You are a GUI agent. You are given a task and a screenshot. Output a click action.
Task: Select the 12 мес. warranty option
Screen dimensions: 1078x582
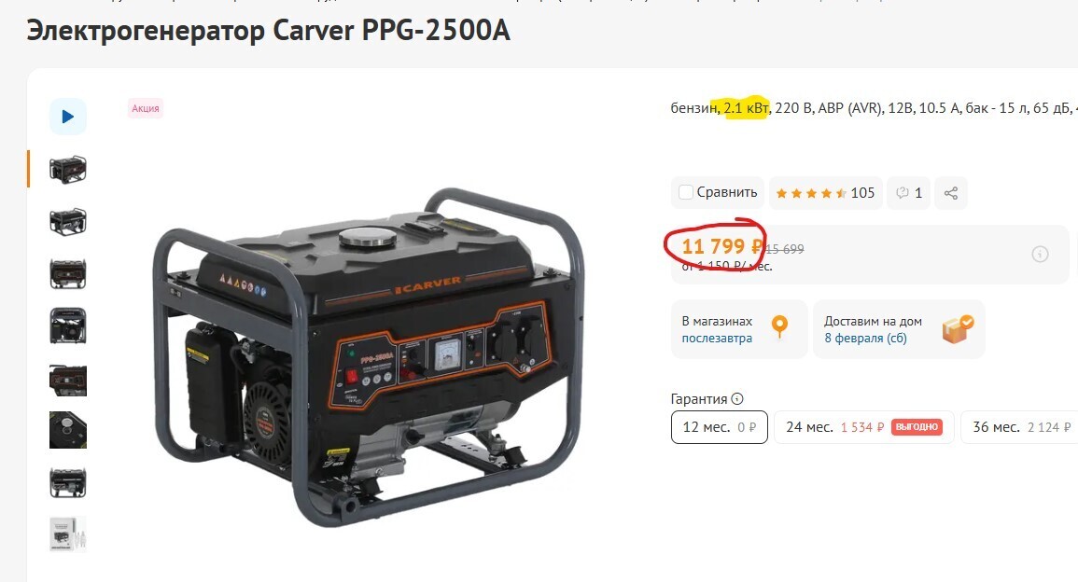click(x=719, y=427)
